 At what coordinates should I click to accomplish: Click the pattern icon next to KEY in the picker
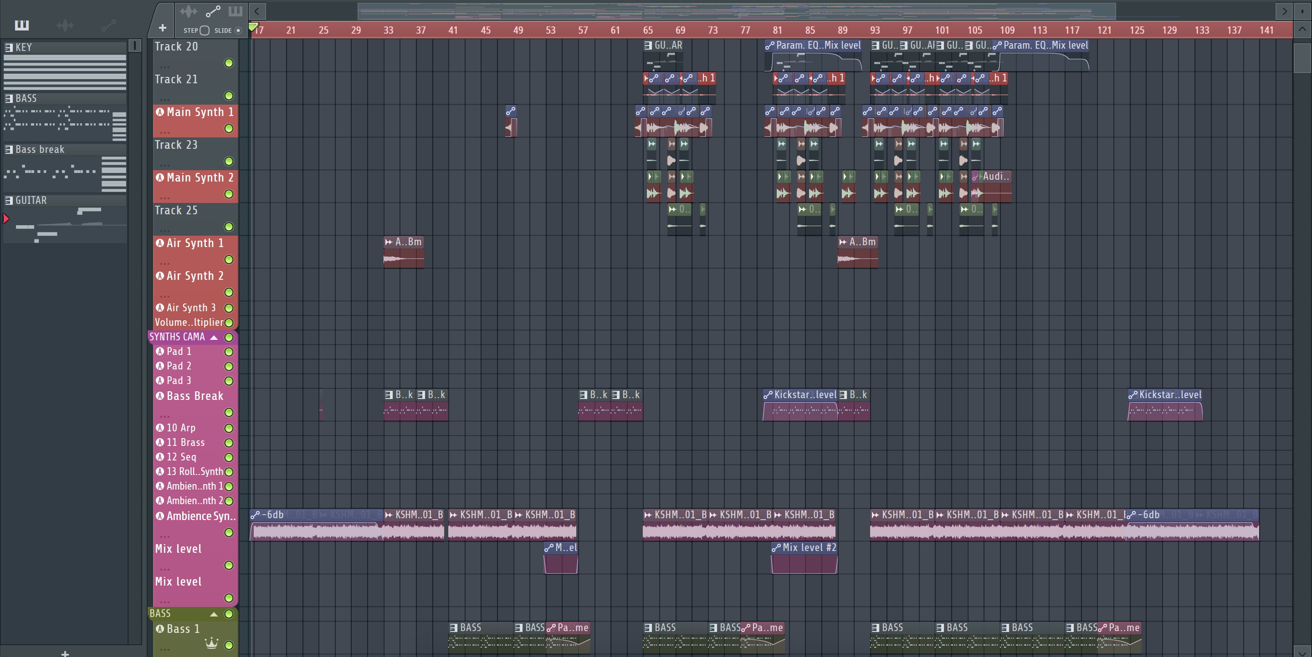click(x=9, y=47)
